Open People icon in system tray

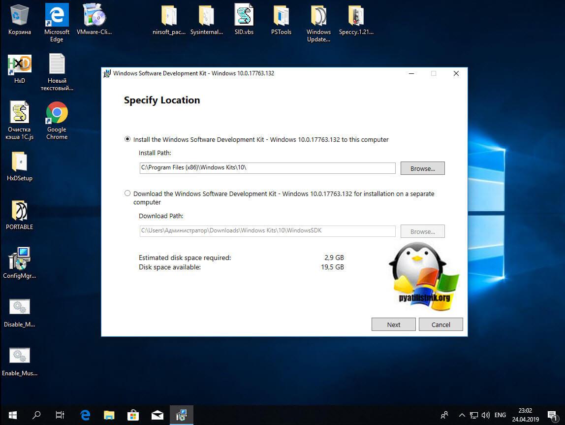(x=444, y=415)
